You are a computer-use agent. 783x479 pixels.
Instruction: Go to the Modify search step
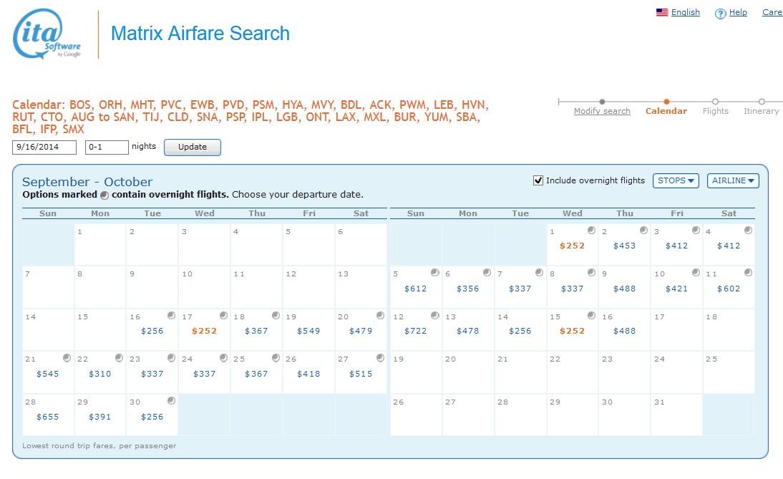[602, 111]
